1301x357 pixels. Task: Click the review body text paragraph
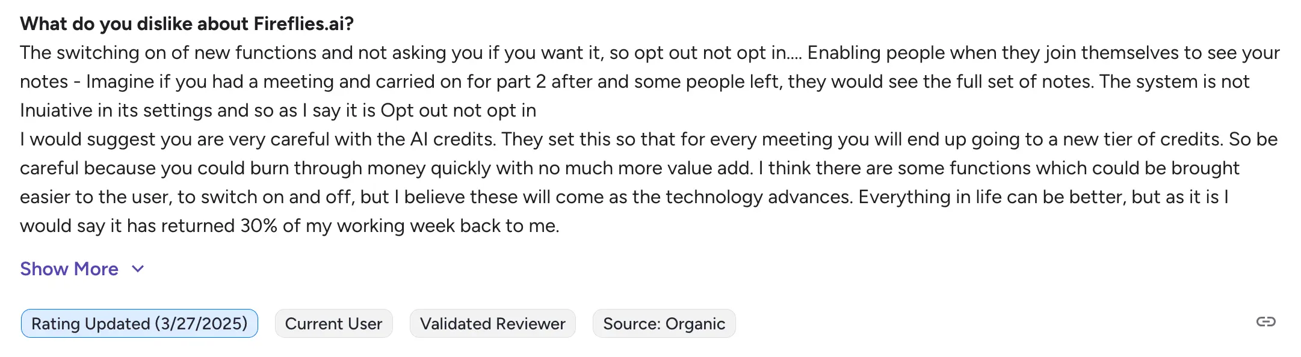point(602,138)
